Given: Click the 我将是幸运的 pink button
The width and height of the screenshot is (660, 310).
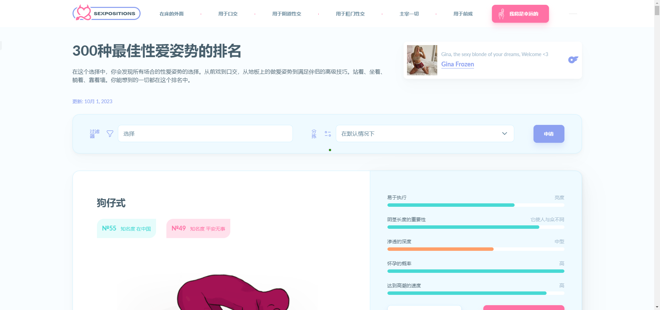Looking at the screenshot, I should [520, 14].
